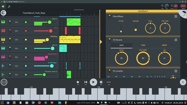Click the FL Studio icon in the taskbar
Screen dimensions: 187x105
pyautogui.click(x=66, y=103)
